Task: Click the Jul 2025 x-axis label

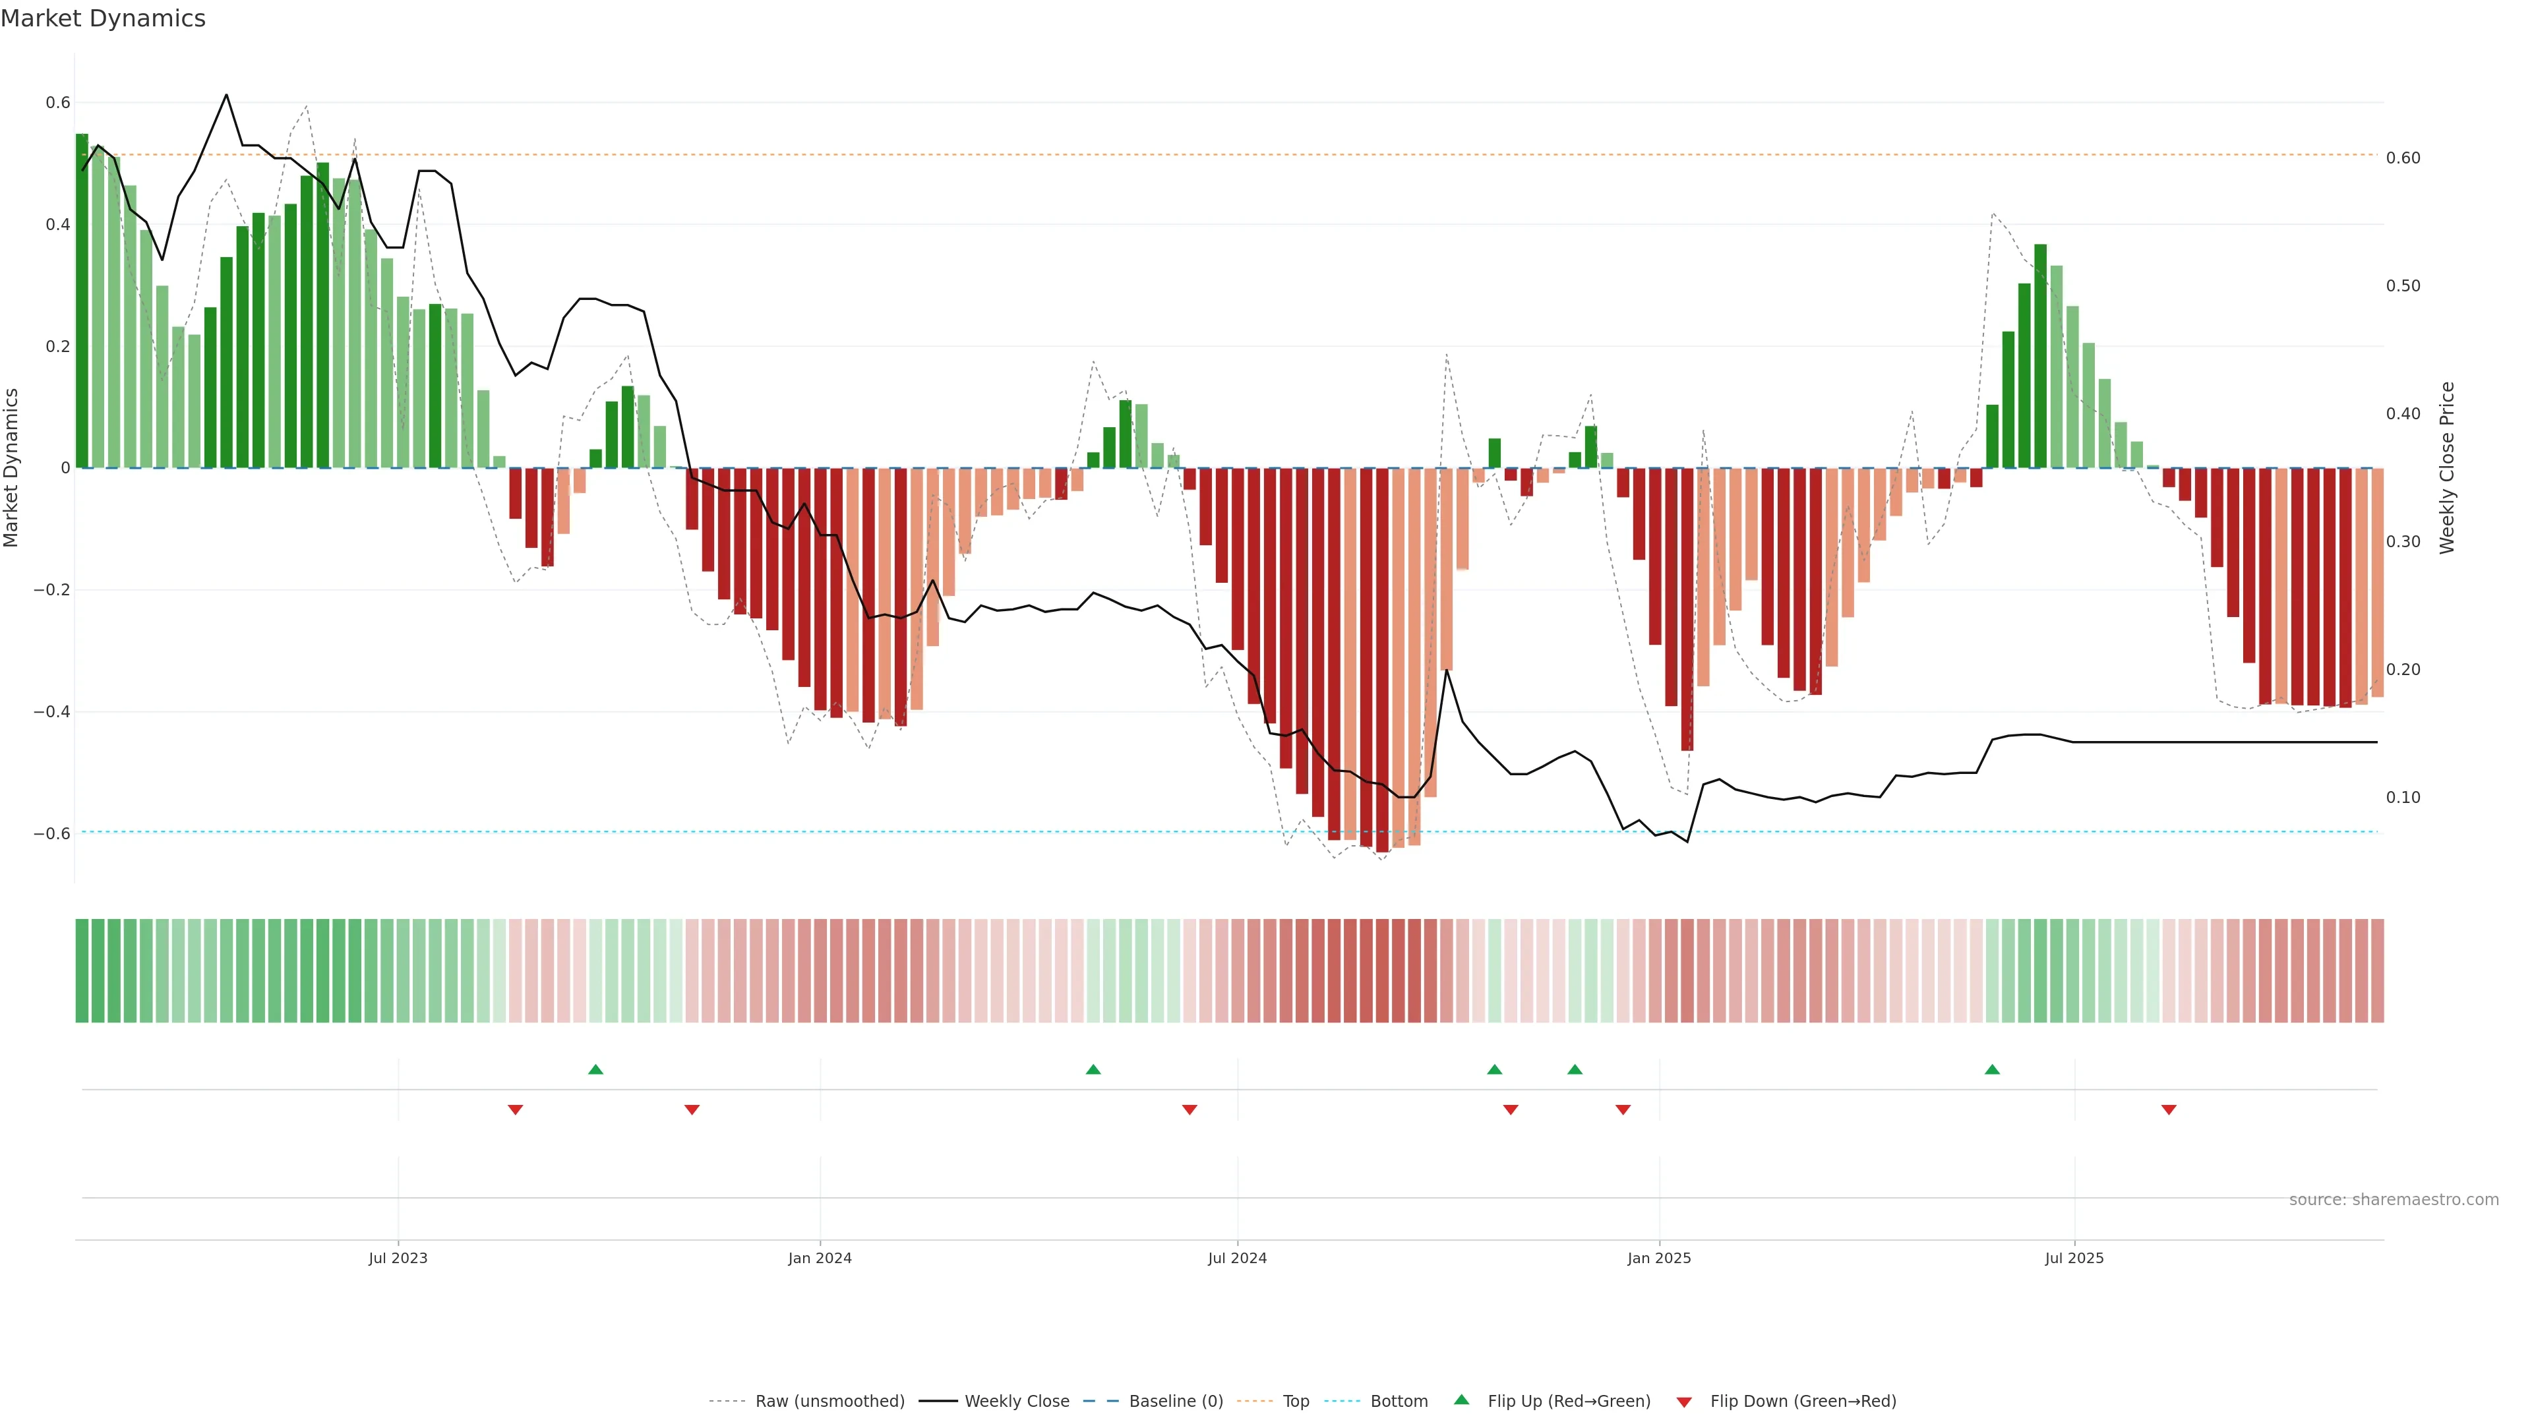Action: (x=2074, y=1258)
